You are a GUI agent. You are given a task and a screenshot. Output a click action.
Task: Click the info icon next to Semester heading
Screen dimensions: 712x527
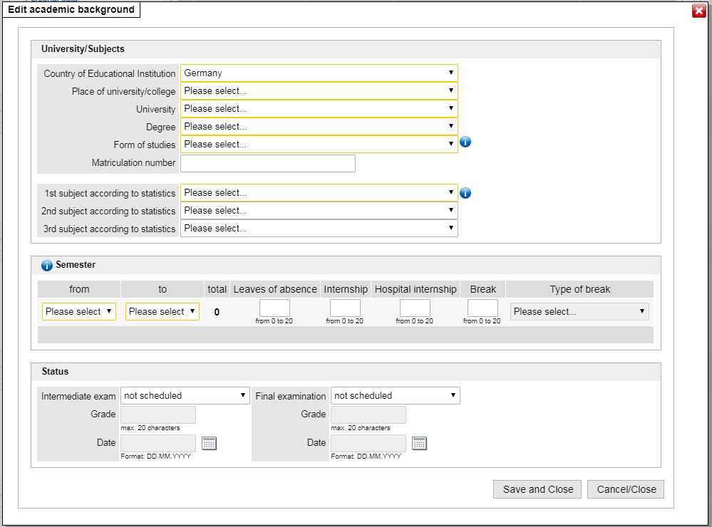click(x=47, y=266)
